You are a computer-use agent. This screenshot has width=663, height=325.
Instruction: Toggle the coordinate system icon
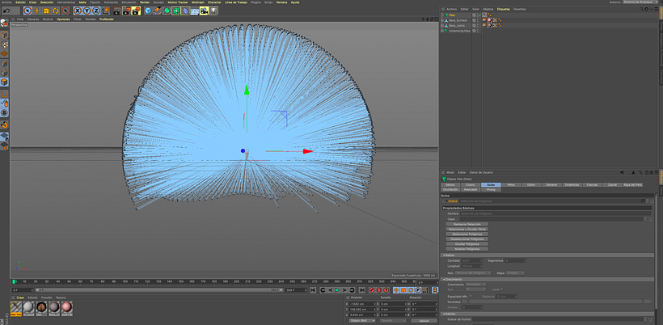[x=106, y=11]
